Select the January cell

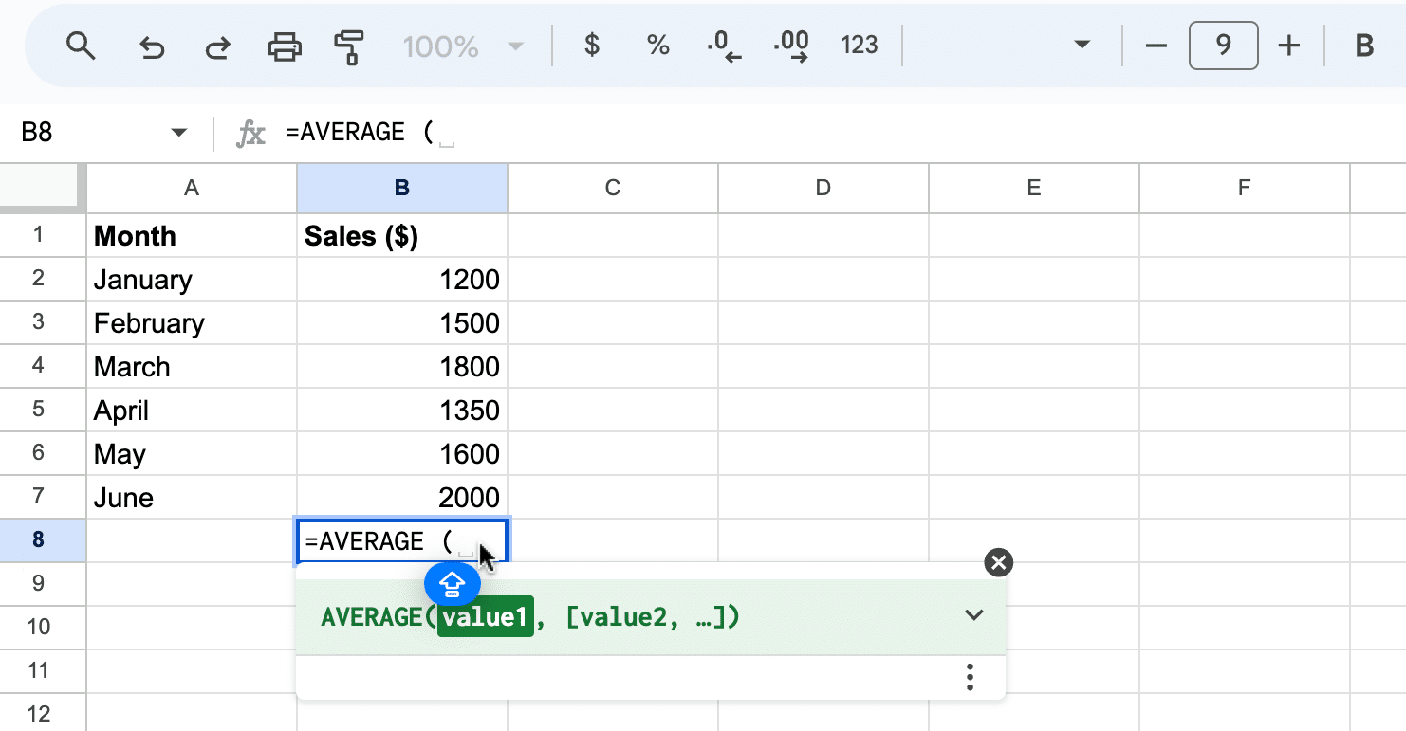pos(192,279)
